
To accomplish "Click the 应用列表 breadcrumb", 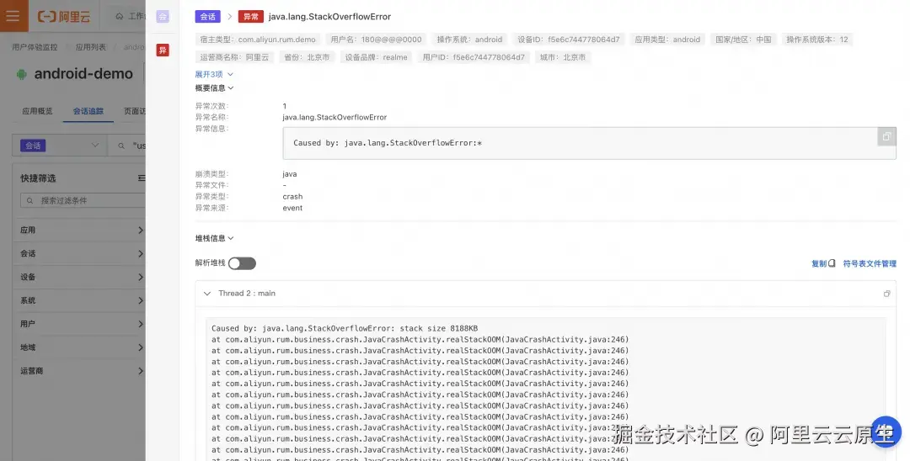I will (90, 47).
